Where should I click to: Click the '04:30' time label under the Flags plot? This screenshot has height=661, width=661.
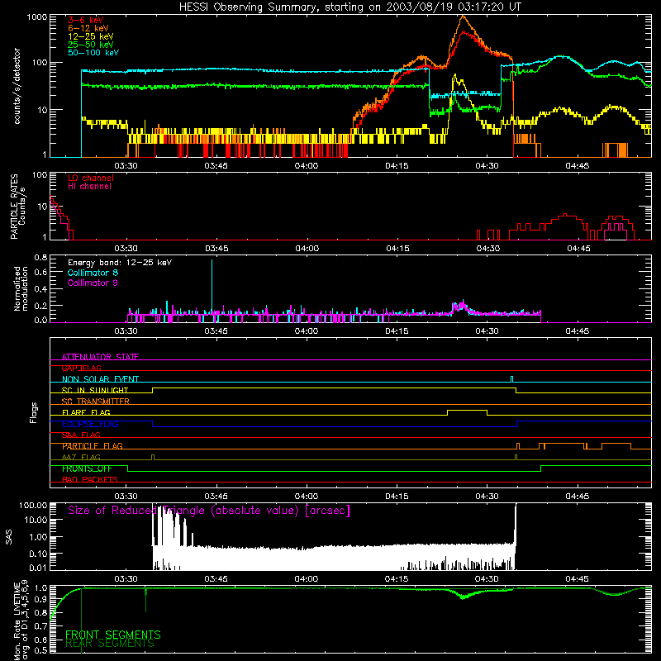point(487,497)
